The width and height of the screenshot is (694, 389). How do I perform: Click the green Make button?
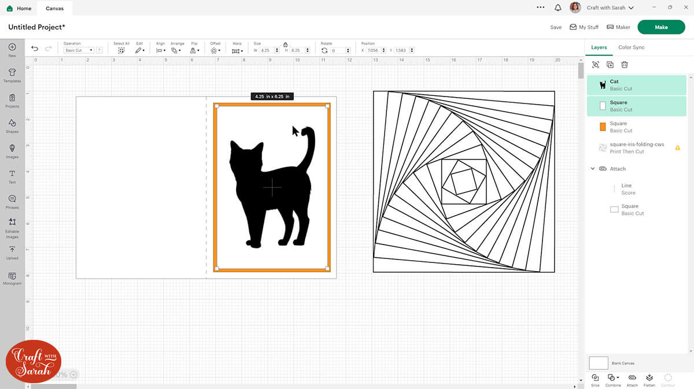(x=661, y=27)
